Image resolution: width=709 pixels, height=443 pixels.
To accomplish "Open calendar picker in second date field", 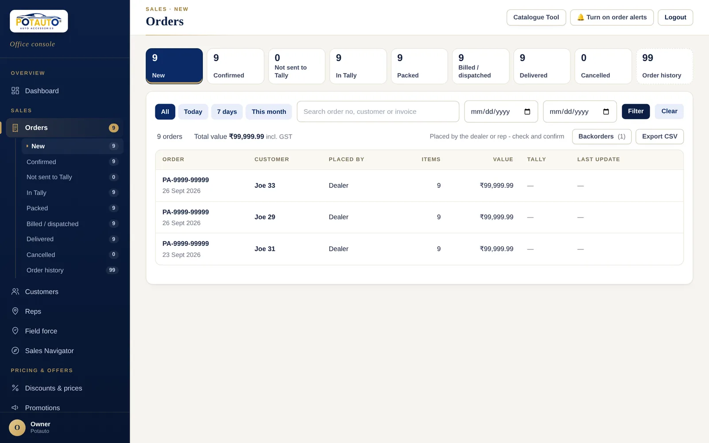I will pos(606,112).
